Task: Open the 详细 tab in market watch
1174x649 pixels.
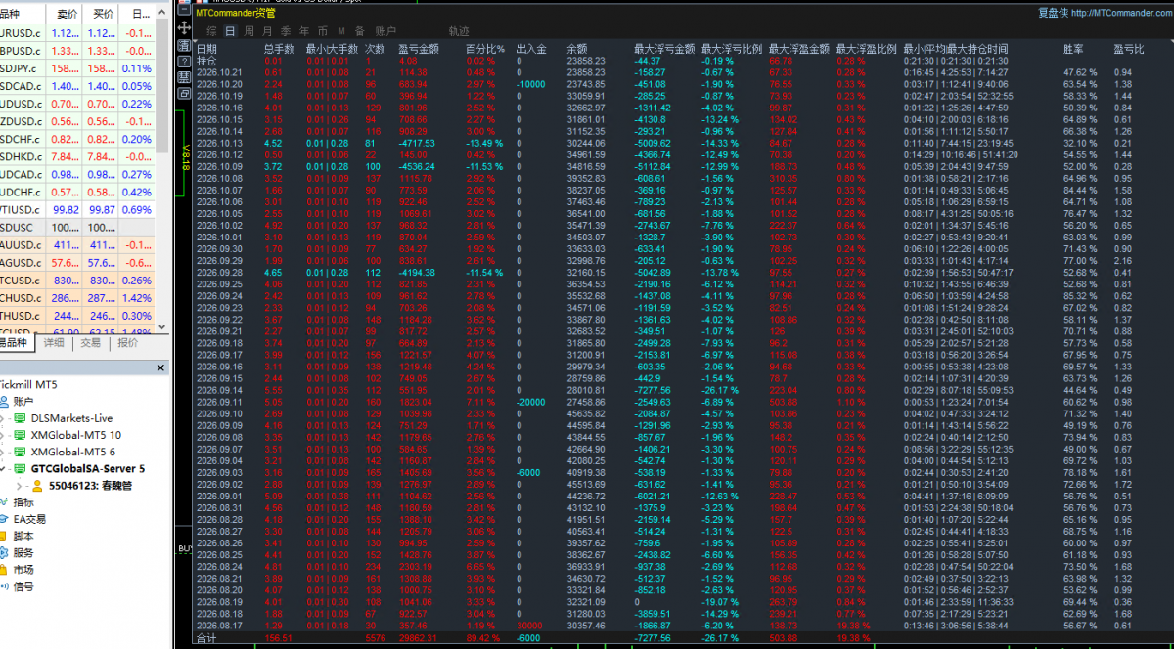Action: tap(52, 343)
